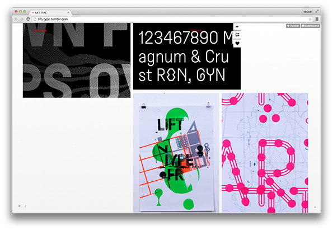This screenshot has height=230, width=333.
Task: Open the Tumblr Dashboard button
Action: (x=310, y=26)
